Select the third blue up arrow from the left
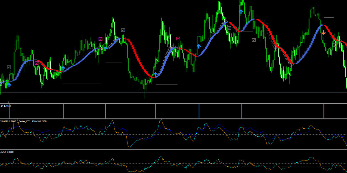The image size is (347, 173). (106, 48)
